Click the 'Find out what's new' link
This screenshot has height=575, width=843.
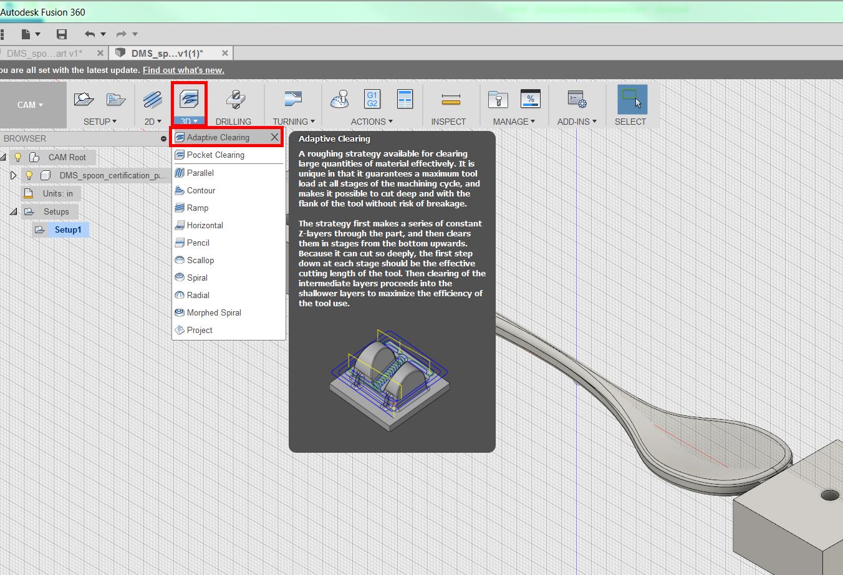(x=183, y=70)
